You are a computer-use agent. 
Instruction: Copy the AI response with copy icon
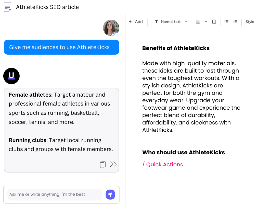[103, 165]
